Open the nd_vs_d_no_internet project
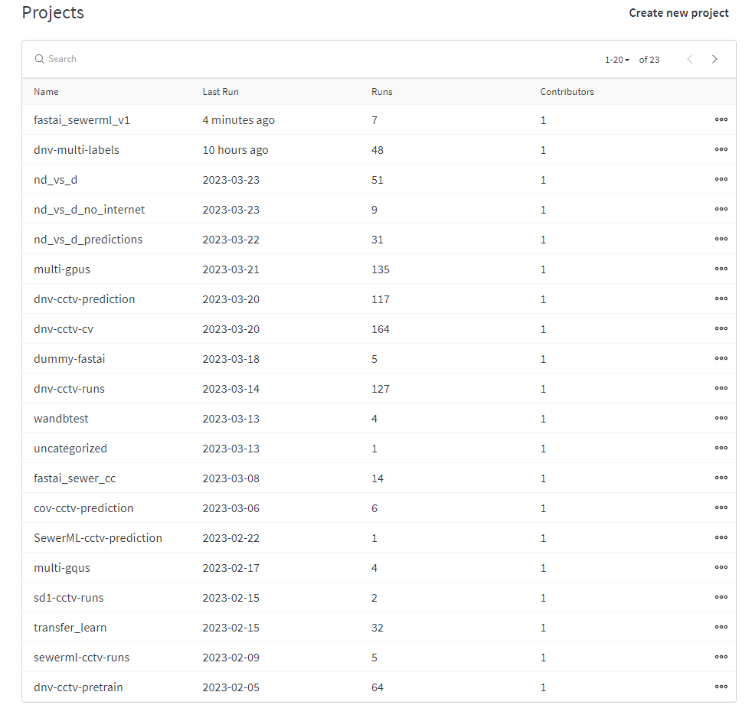Screen dimensions: 752x705 pos(89,210)
